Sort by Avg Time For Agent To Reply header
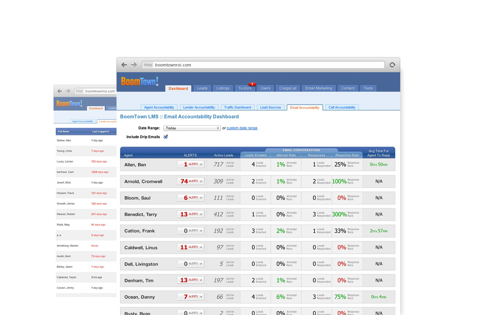Image resolution: width=494 pixels, height=315 pixels. [379, 153]
